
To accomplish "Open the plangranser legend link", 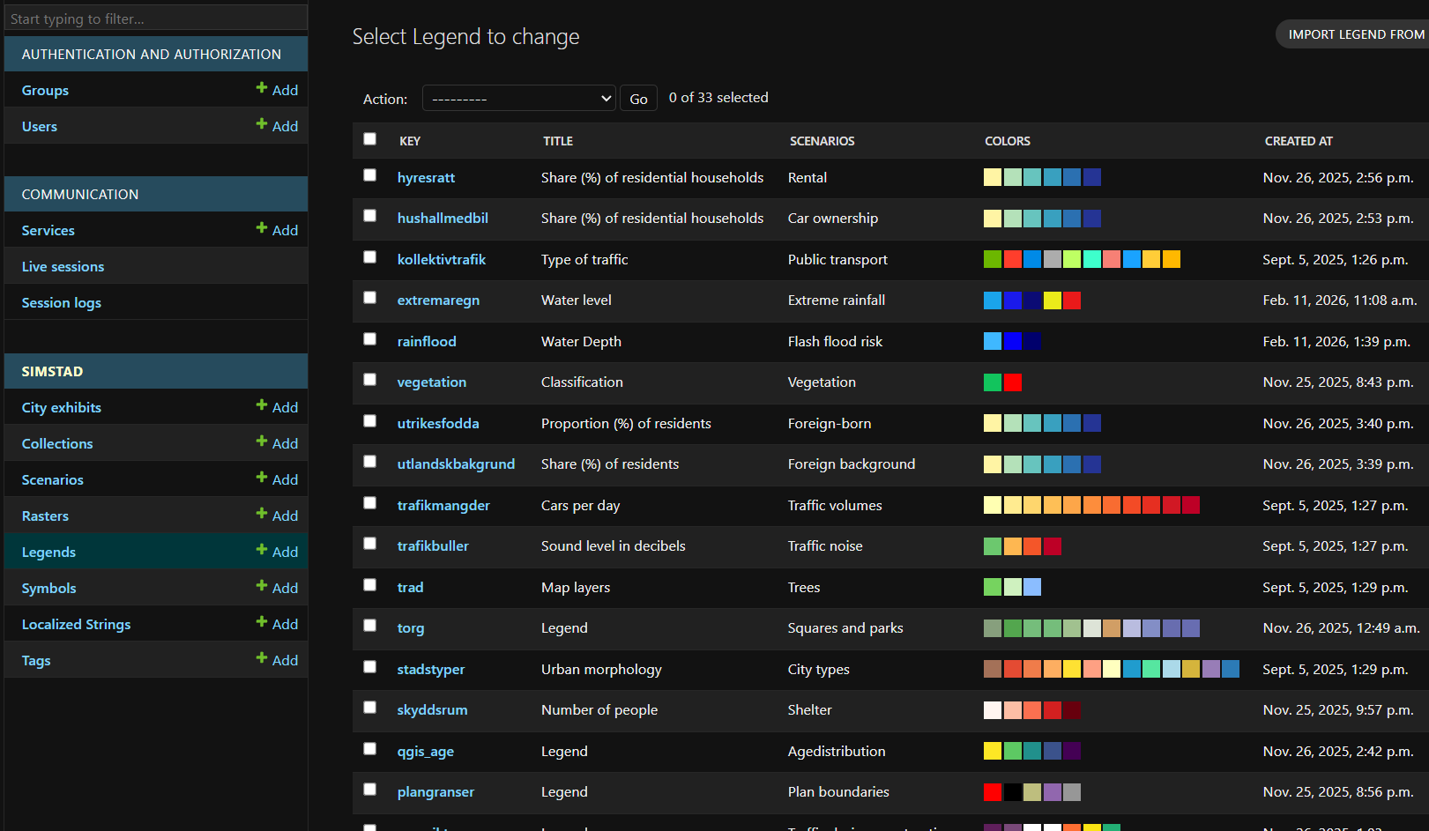I will pyautogui.click(x=435, y=791).
